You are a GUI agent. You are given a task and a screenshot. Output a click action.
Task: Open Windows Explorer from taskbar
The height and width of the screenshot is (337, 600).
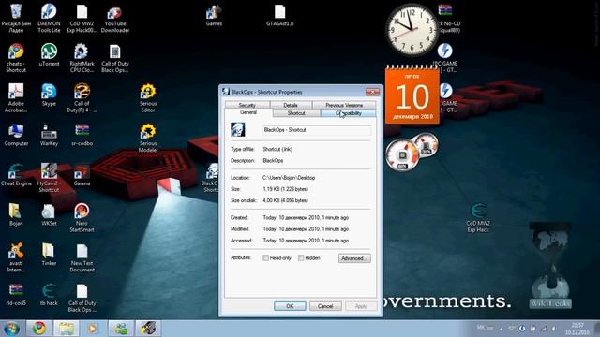66,329
